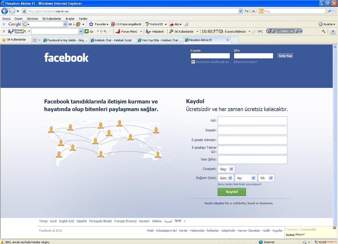
Task: Open the Gün birthday dropdown
Action: pos(226,178)
